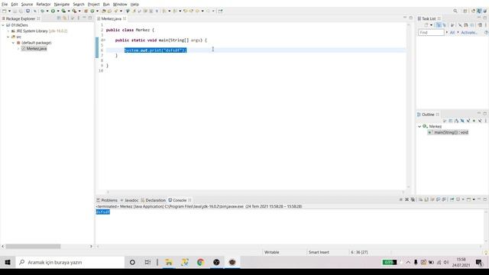This screenshot has height=275, width=489.
Task: Toggle Categorized view in Task List toolbar
Action: [439, 25]
